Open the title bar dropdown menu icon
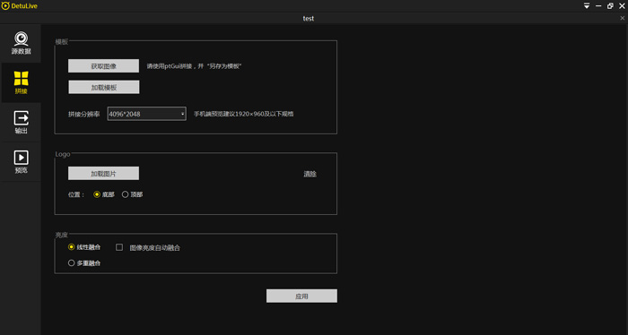Image resolution: width=628 pixels, height=335 pixels. 587,6
